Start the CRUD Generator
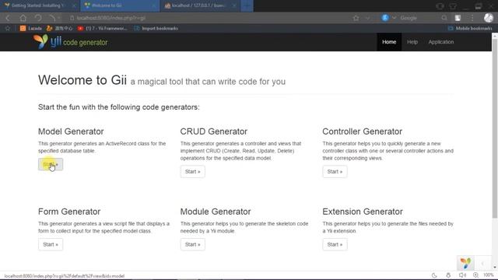Image resolution: width=498 pixels, height=280 pixels. click(x=192, y=171)
